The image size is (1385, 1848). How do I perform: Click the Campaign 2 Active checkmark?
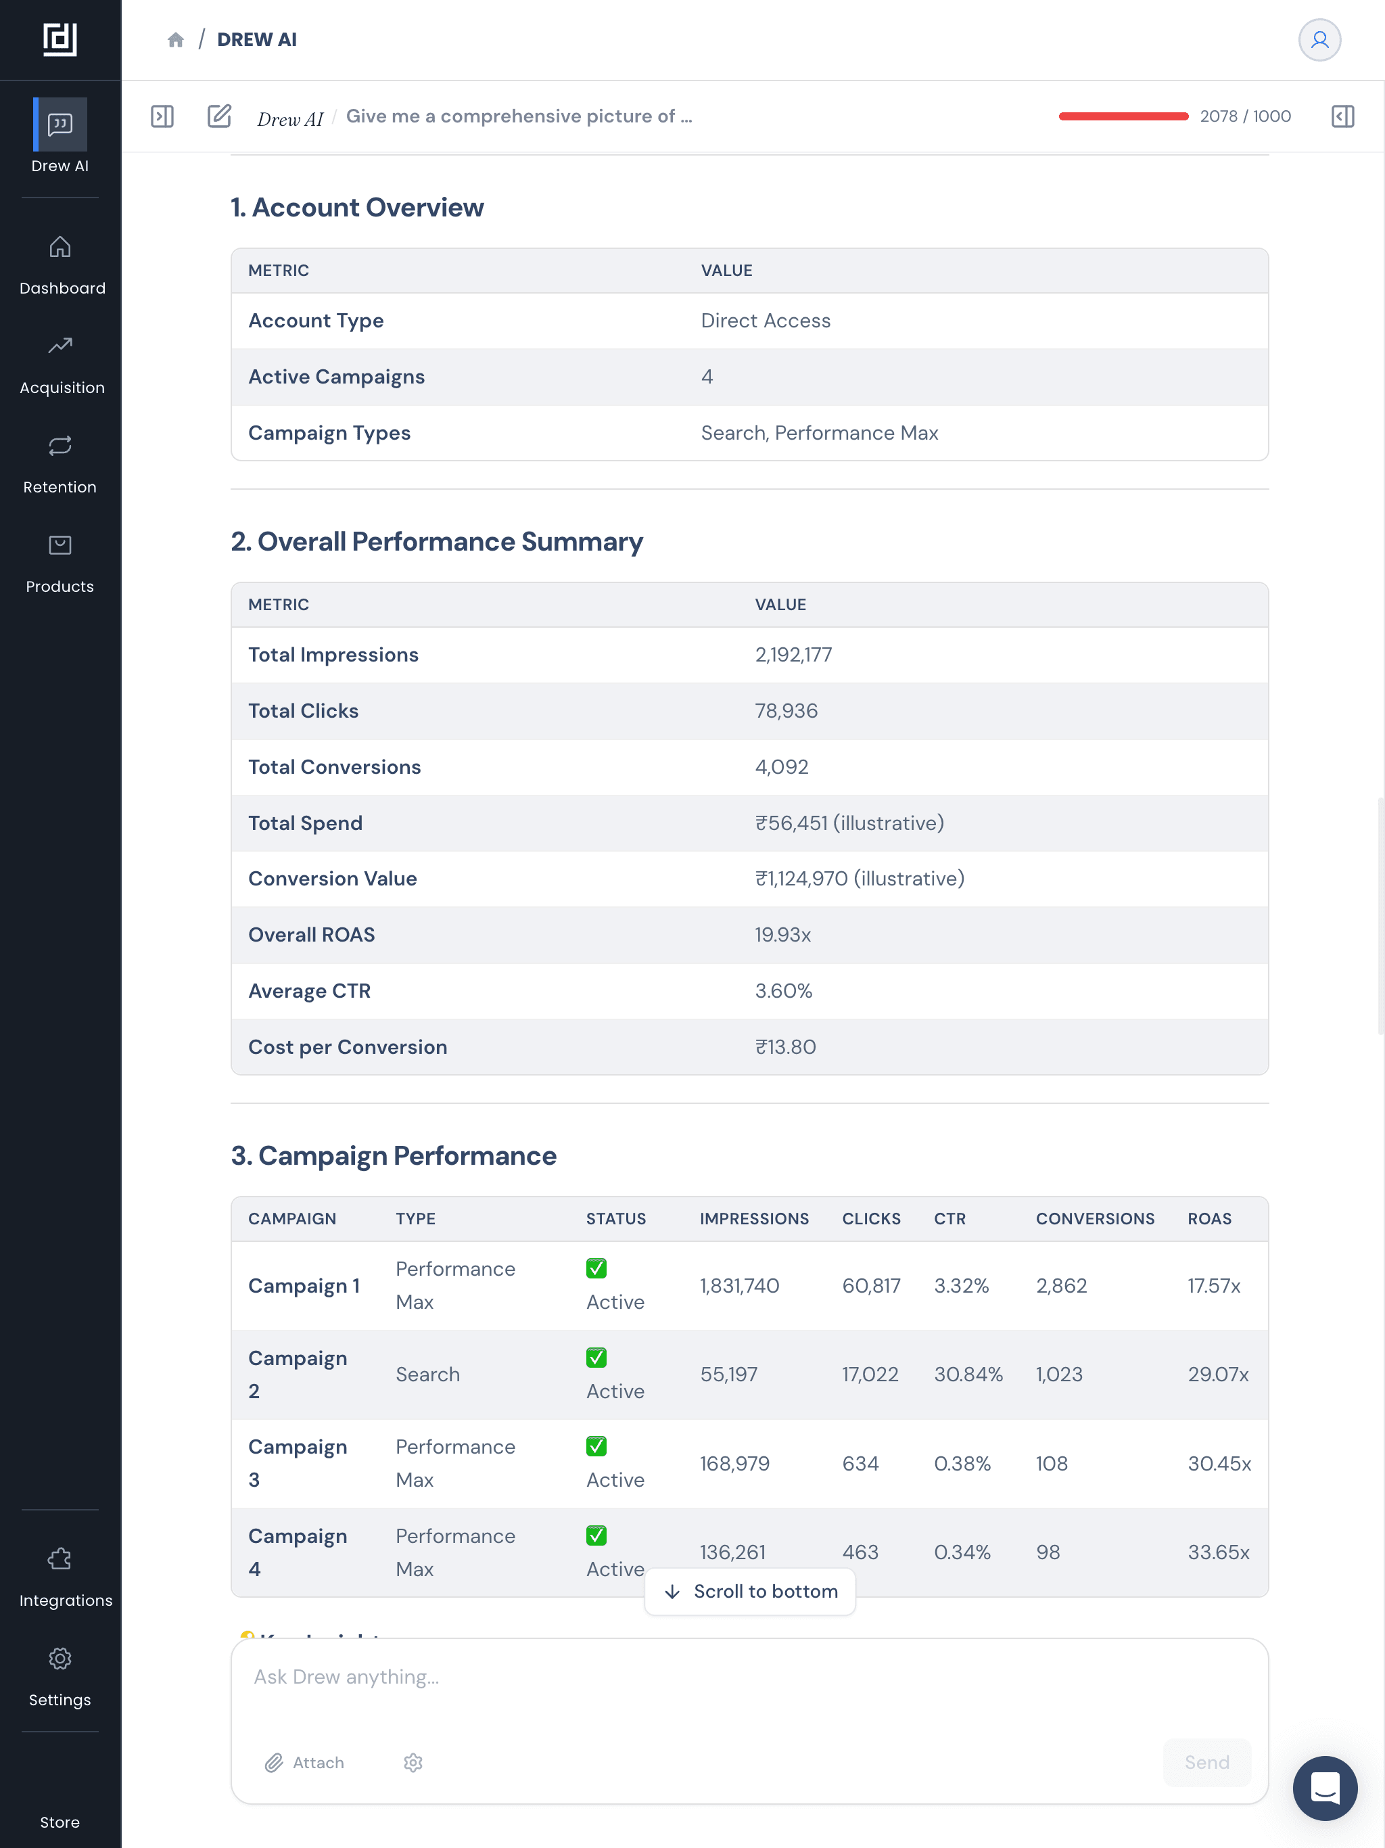coord(596,1358)
